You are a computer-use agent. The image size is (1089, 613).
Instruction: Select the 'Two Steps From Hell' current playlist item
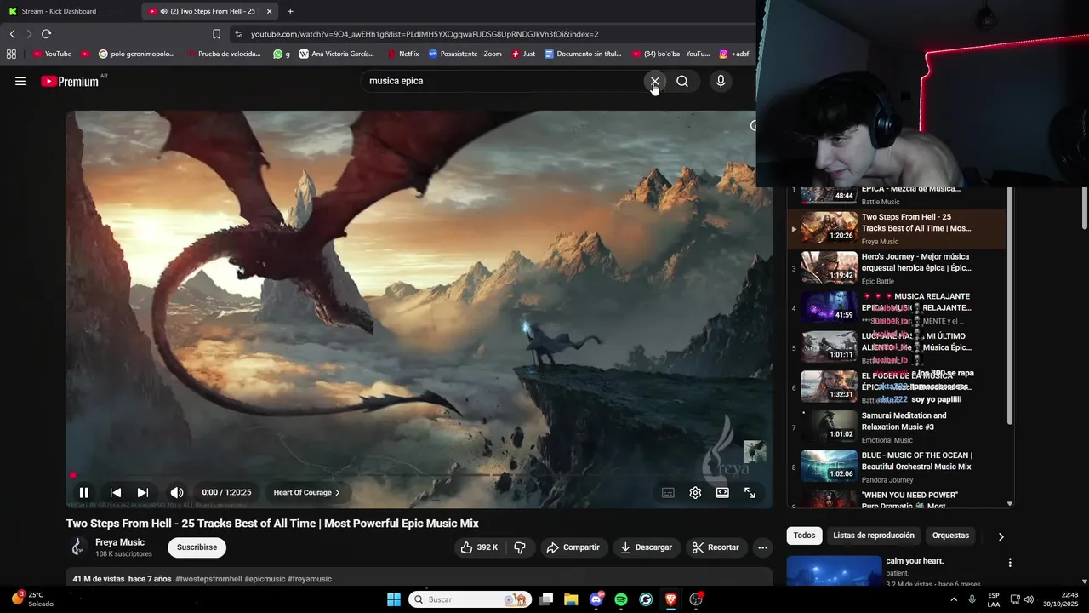coord(898,228)
